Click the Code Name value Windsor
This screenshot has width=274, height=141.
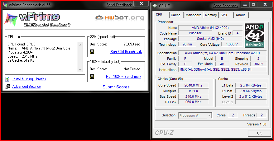pyautogui.click(x=195, y=33)
